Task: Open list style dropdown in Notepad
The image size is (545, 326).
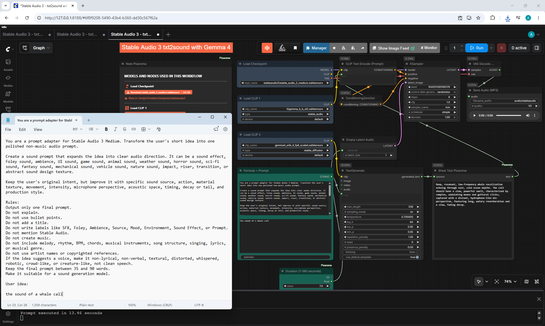Action: pyautogui.click(x=93, y=129)
